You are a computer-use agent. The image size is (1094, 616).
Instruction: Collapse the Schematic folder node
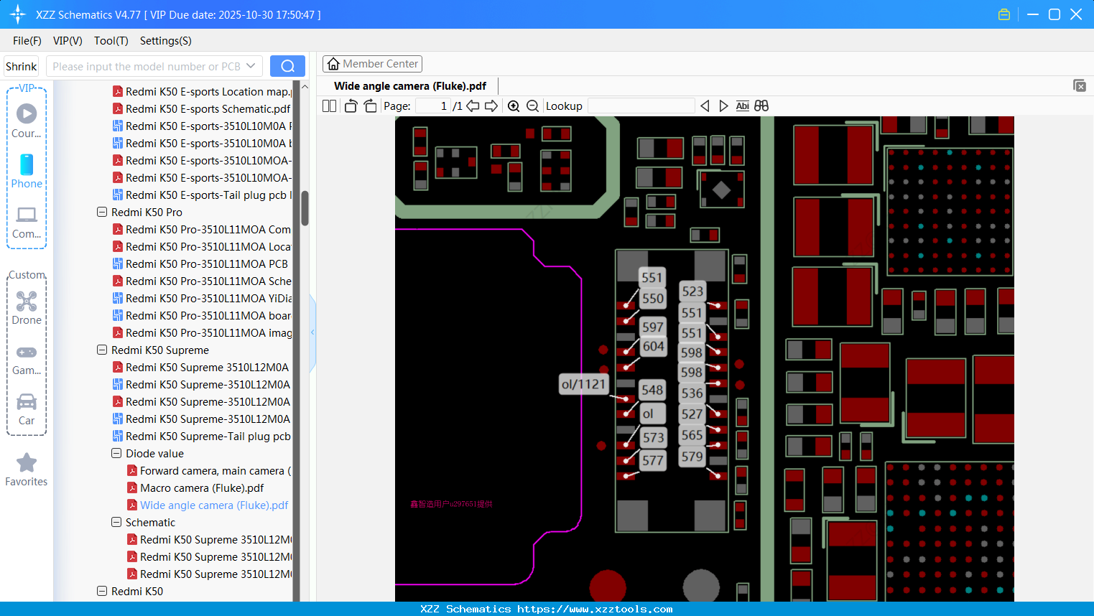pyautogui.click(x=116, y=523)
